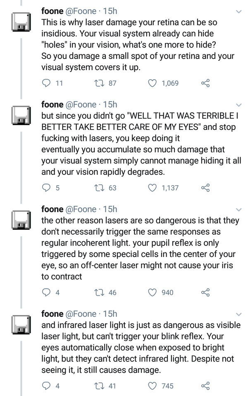Share the pupil reflex tweet
This screenshot has width=248, height=396.
(x=205, y=292)
